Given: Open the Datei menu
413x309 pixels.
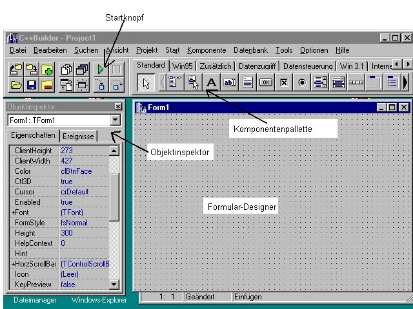Looking at the screenshot, I should [x=18, y=50].
